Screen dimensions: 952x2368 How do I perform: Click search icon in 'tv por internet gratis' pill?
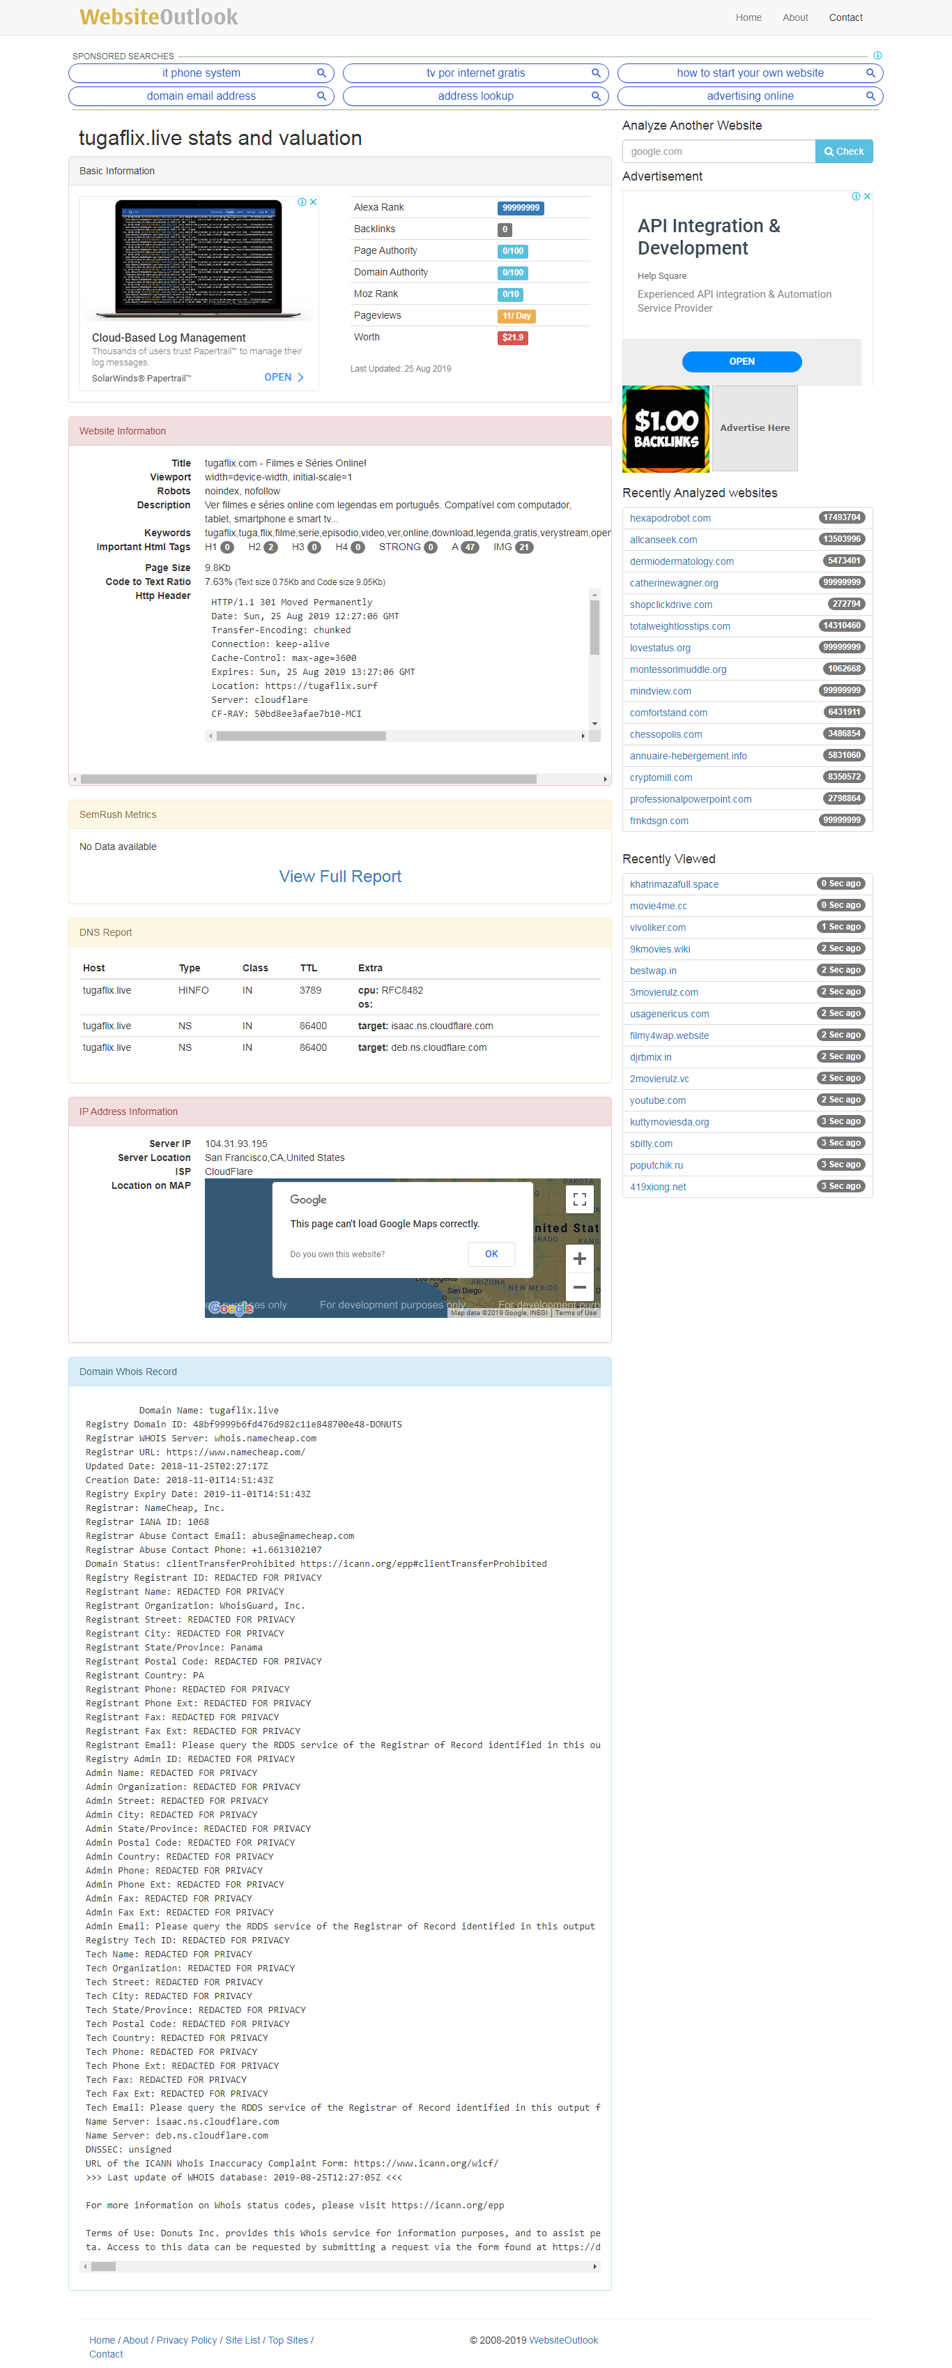pos(595,73)
